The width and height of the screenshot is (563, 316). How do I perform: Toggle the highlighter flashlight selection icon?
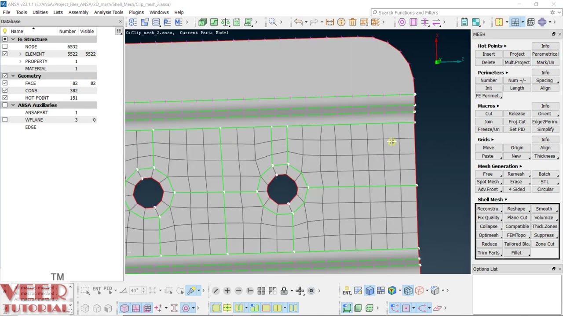coord(191,291)
